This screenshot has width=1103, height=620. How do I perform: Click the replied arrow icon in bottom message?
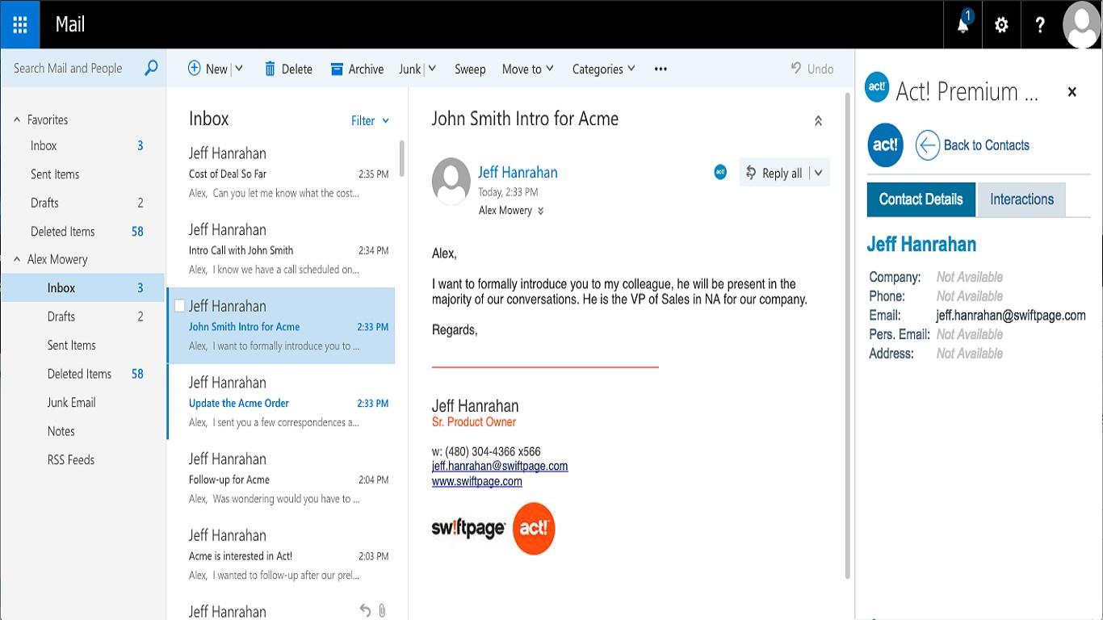[365, 610]
